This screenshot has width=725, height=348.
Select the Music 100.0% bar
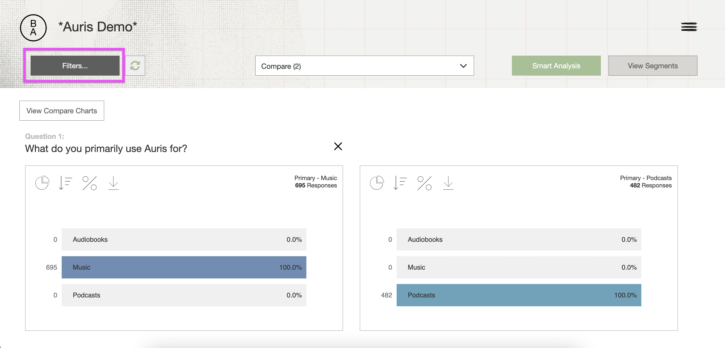(184, 267)
